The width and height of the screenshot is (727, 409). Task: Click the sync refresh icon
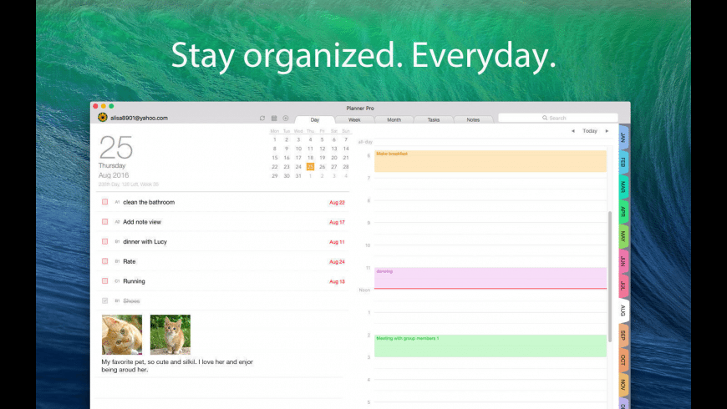coord(262,119)
